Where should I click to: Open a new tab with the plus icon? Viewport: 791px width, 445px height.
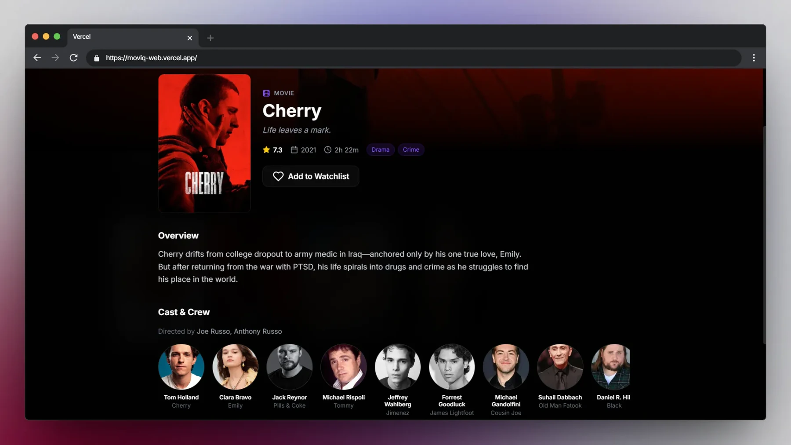pos(210,38)
